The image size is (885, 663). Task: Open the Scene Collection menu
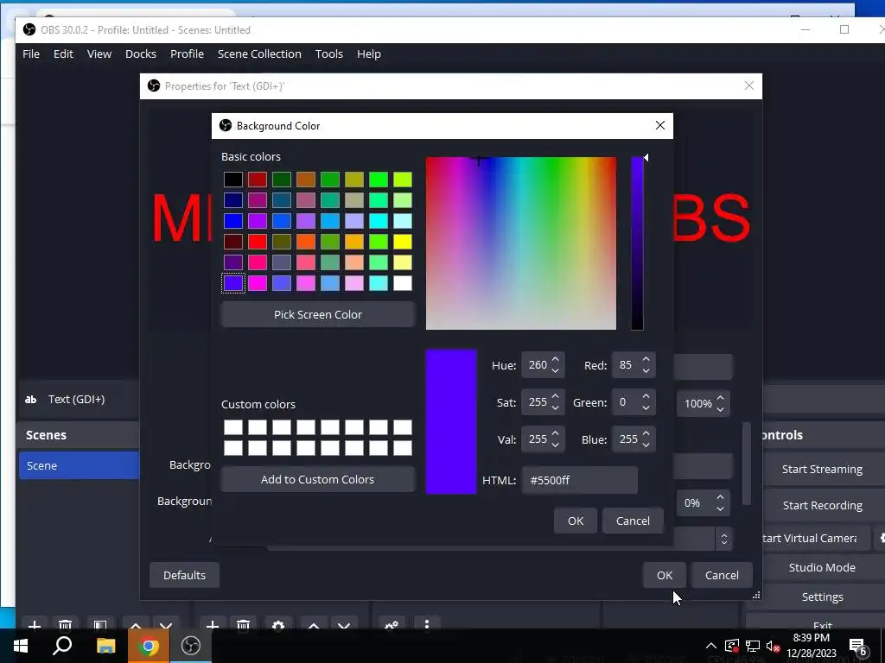tap(259, 54)
